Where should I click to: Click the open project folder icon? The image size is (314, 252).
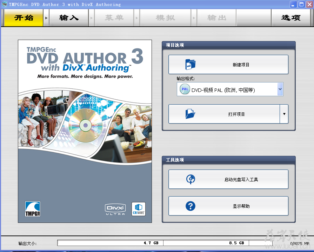click(x=190, y=114)
